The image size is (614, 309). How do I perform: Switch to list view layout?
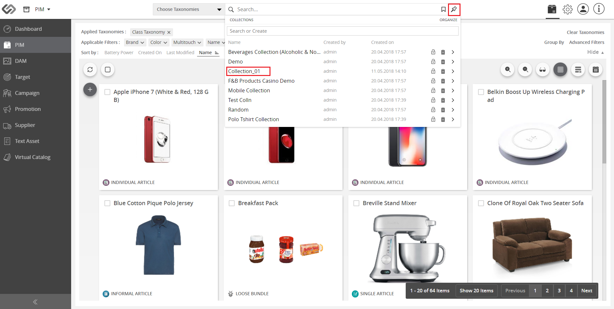(x=578, y=70)
